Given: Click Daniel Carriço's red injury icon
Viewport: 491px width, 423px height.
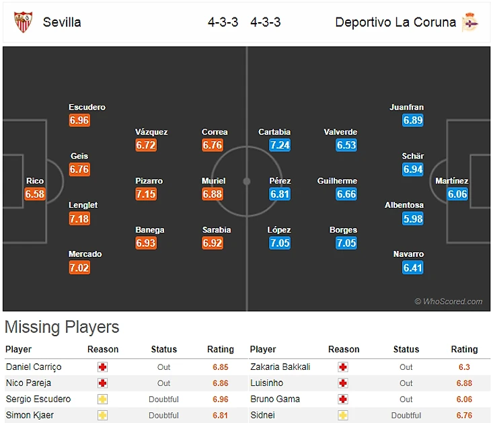Looking at the screenshot, I should pyautogui.click(x=102, y=367).
